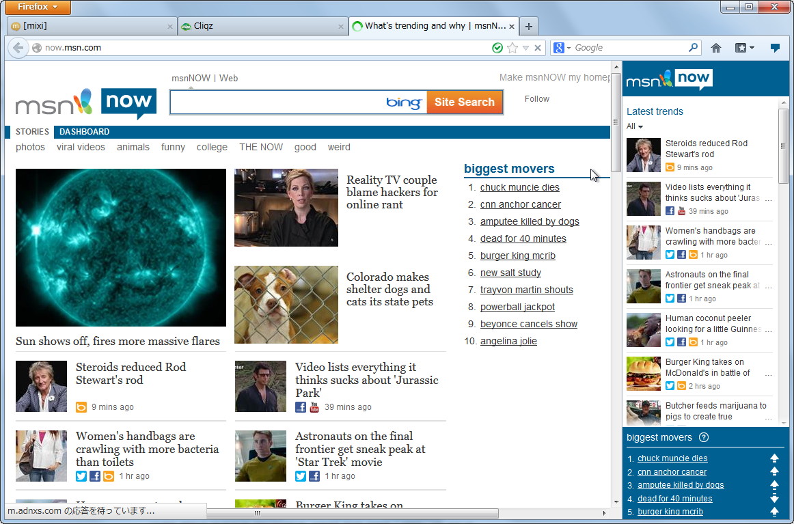Screen dimensions: 794x524
Task: Open the shelter dog thumbnail
Action: (x=286, y=305)
